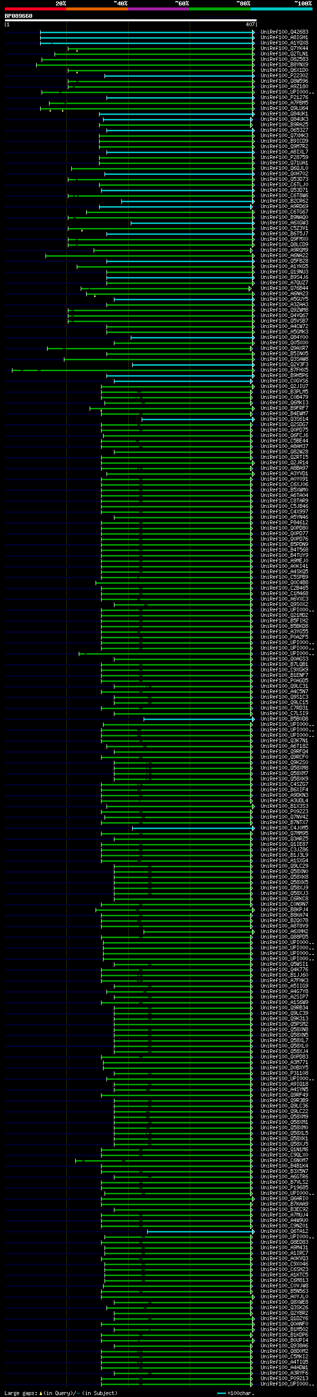Click hit label UniRef100_Q9FMX0
Viewport: 317px width, 1397px height.
coord(284,239)
